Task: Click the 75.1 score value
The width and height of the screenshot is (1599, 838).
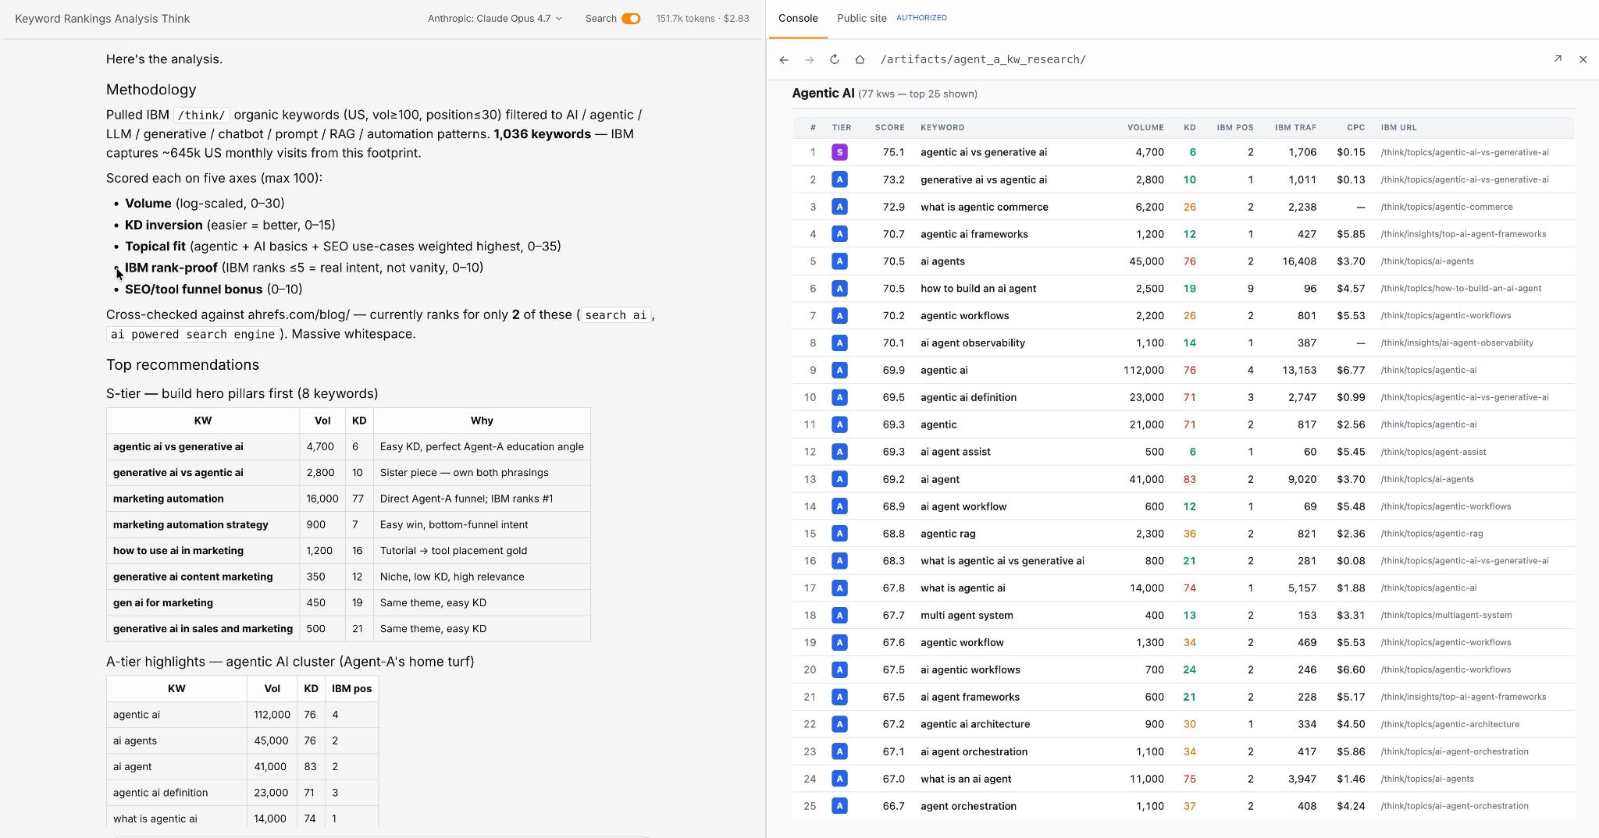Action: [x=893, y=152]
